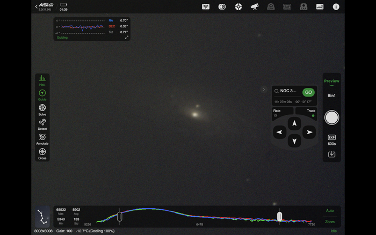
Task: Toggle the Guide graph overlay
Action: point(42,95)
